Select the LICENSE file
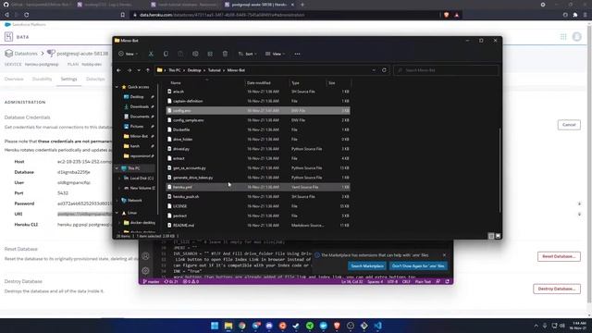Image resolution: width=592 pixels, height=333 pixels. tap(258, 206)
